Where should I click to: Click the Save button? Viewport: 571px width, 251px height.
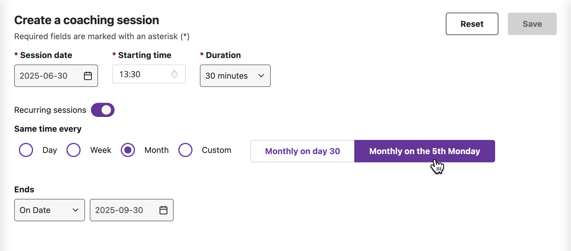[532, 24]
